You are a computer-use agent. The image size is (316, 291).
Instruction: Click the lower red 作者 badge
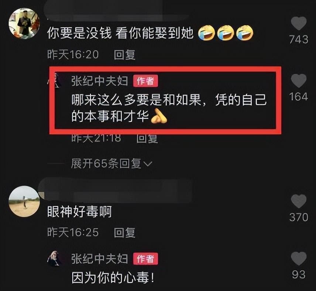(x=145, y=259)
